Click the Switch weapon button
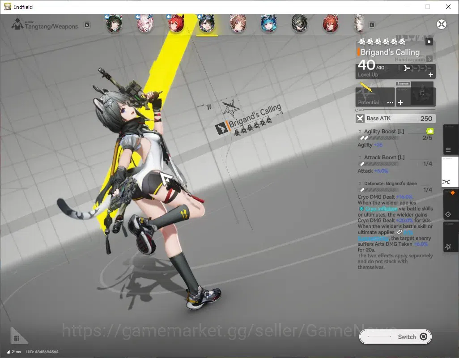This screenshot has height=358, width=459. [x=395, y=337]
